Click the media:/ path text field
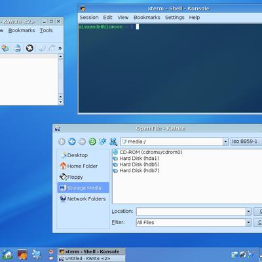 (172, 141)
